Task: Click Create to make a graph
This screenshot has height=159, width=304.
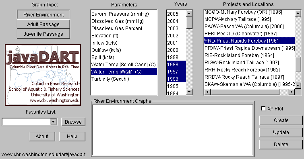Action: 281,120
